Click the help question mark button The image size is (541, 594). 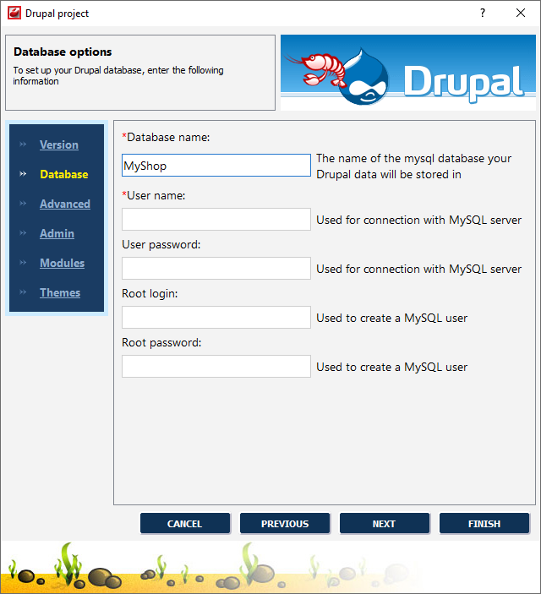[x=482, y=13]
